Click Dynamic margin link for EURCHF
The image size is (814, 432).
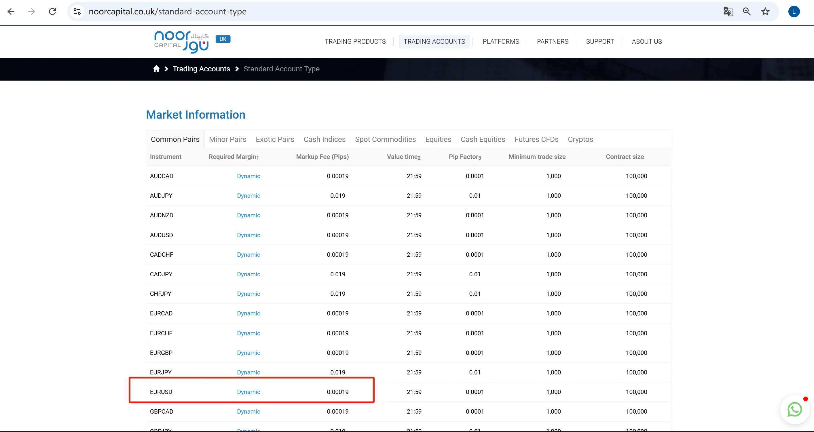point(248,333)
